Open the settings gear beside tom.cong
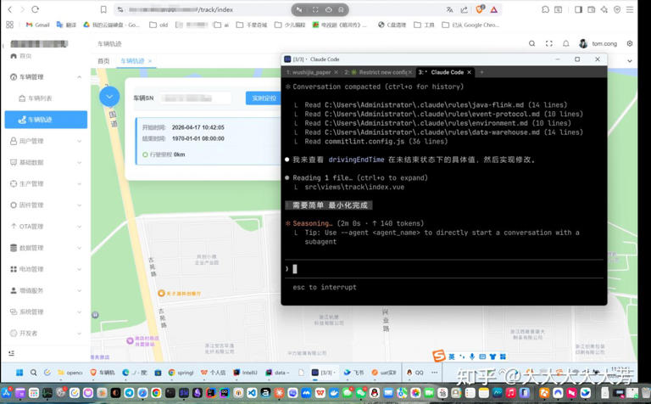The width and height of the screenshot is (651, 404). (x=630, y=43)
